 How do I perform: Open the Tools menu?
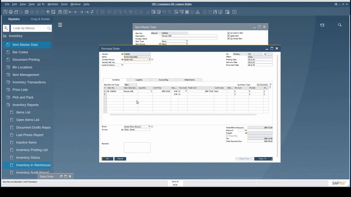[x=64, y=4]
